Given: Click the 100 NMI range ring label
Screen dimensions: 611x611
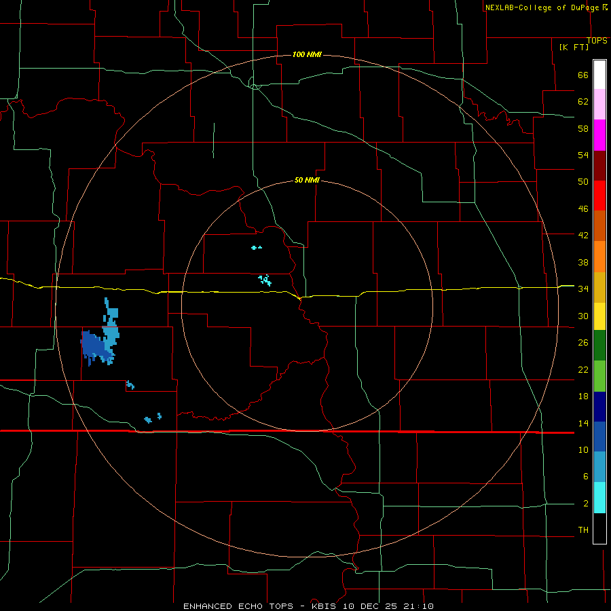Looking at the screenshot, I should point(307,54).
